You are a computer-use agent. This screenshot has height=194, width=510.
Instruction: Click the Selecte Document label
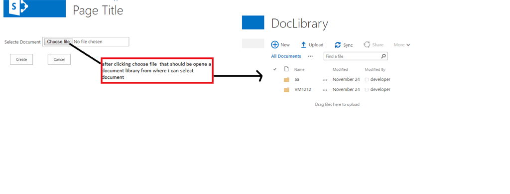click(x=22, y=42)
